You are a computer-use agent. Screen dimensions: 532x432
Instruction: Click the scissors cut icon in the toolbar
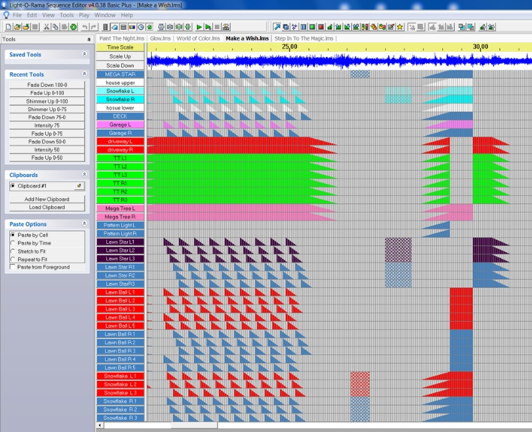point(47,27)
